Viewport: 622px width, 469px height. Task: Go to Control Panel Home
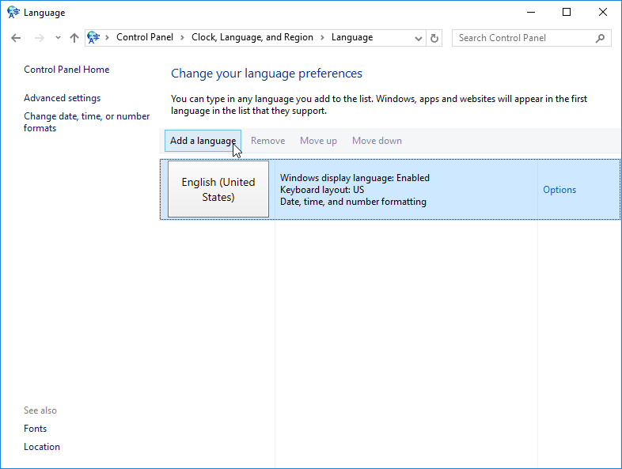(66, 70)
